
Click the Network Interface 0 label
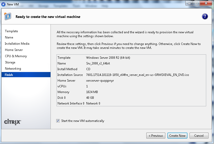[x=71, y=103]
